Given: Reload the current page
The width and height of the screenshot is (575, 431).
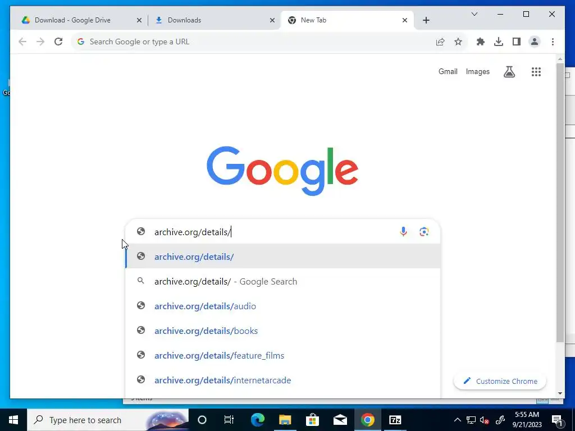Looking at the screenshot, I should coord(58,42).
